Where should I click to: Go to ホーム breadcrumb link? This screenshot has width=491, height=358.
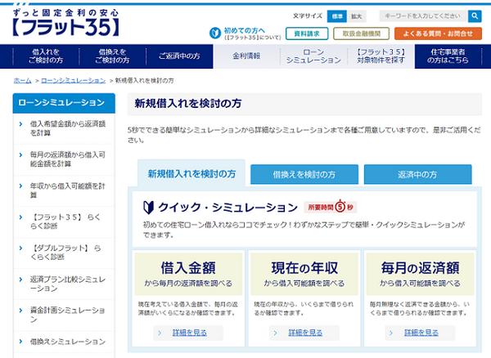coord(23,81)
